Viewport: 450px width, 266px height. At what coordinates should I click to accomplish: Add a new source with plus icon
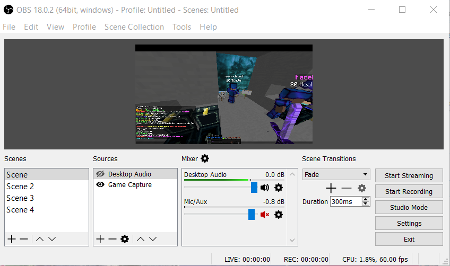[100, 239]
